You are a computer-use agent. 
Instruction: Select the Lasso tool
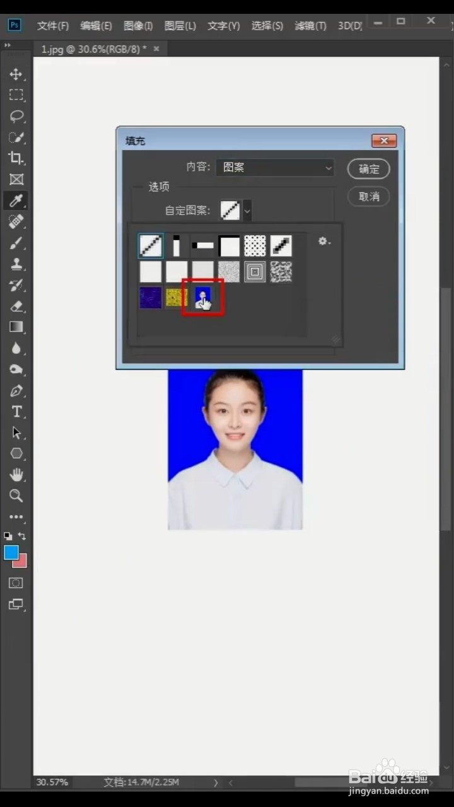(x=16, y=117)
